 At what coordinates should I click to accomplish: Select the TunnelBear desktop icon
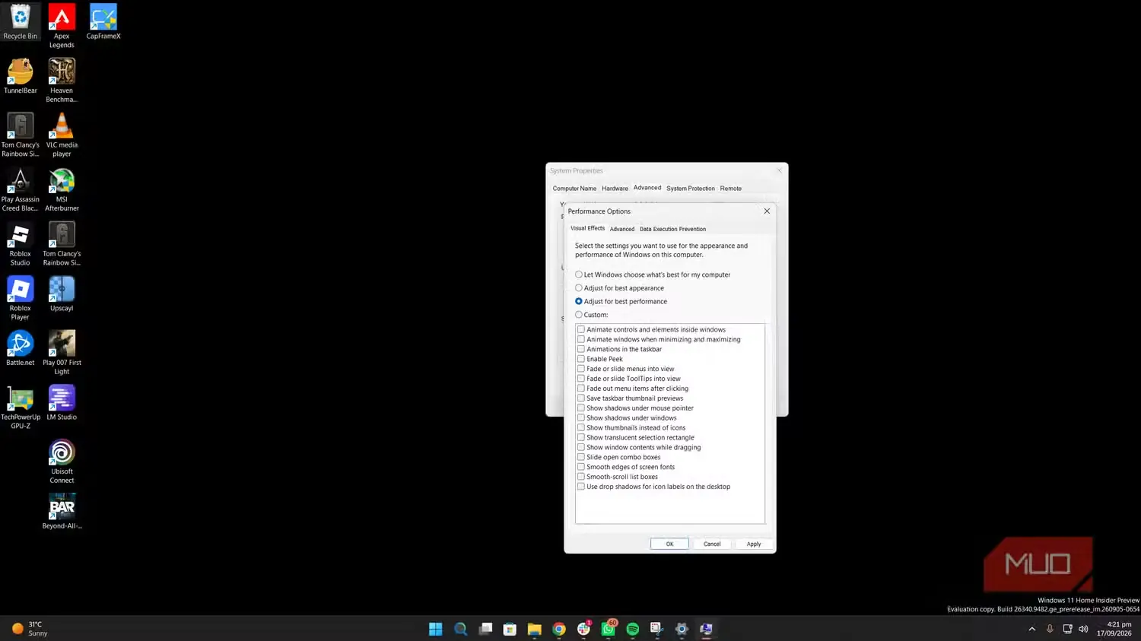click(x=21, y=77)
